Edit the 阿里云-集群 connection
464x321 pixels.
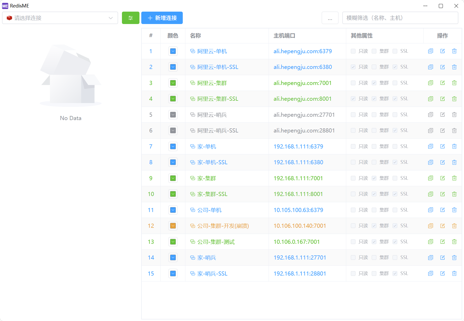[x=442, y=83]
